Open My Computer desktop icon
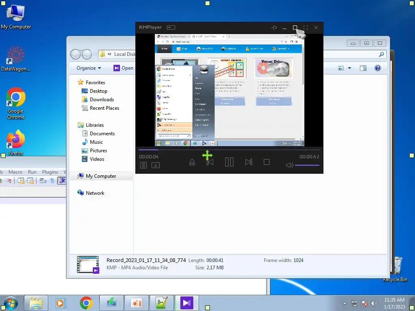 tap(16, 16)
